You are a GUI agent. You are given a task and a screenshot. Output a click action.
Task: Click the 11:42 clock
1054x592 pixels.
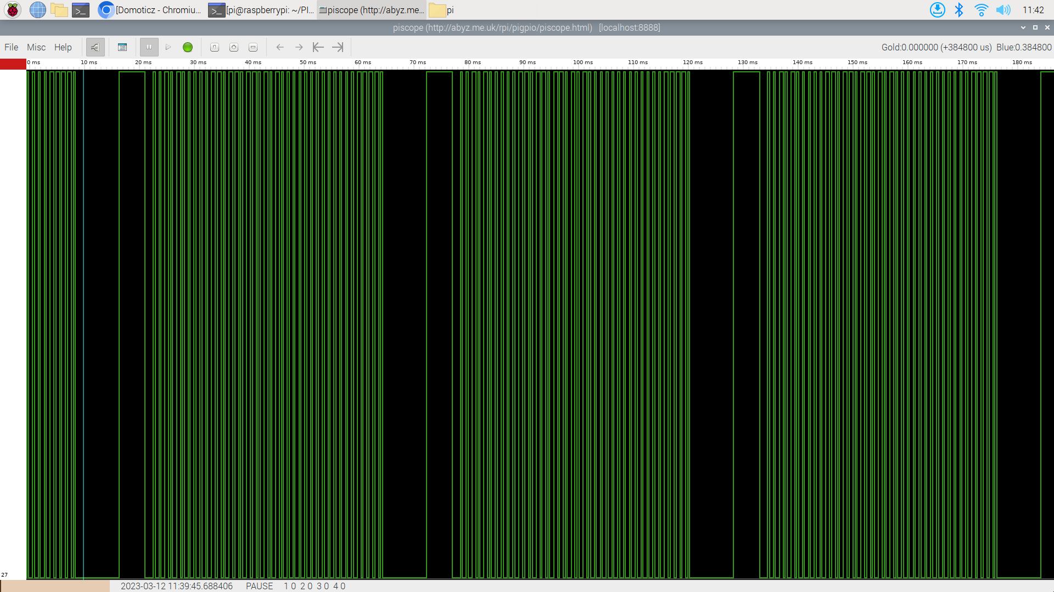click(1033, 10)
